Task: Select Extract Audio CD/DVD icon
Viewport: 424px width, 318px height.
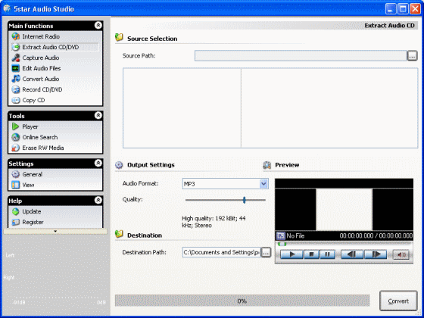Action: [x=16, y=47]
